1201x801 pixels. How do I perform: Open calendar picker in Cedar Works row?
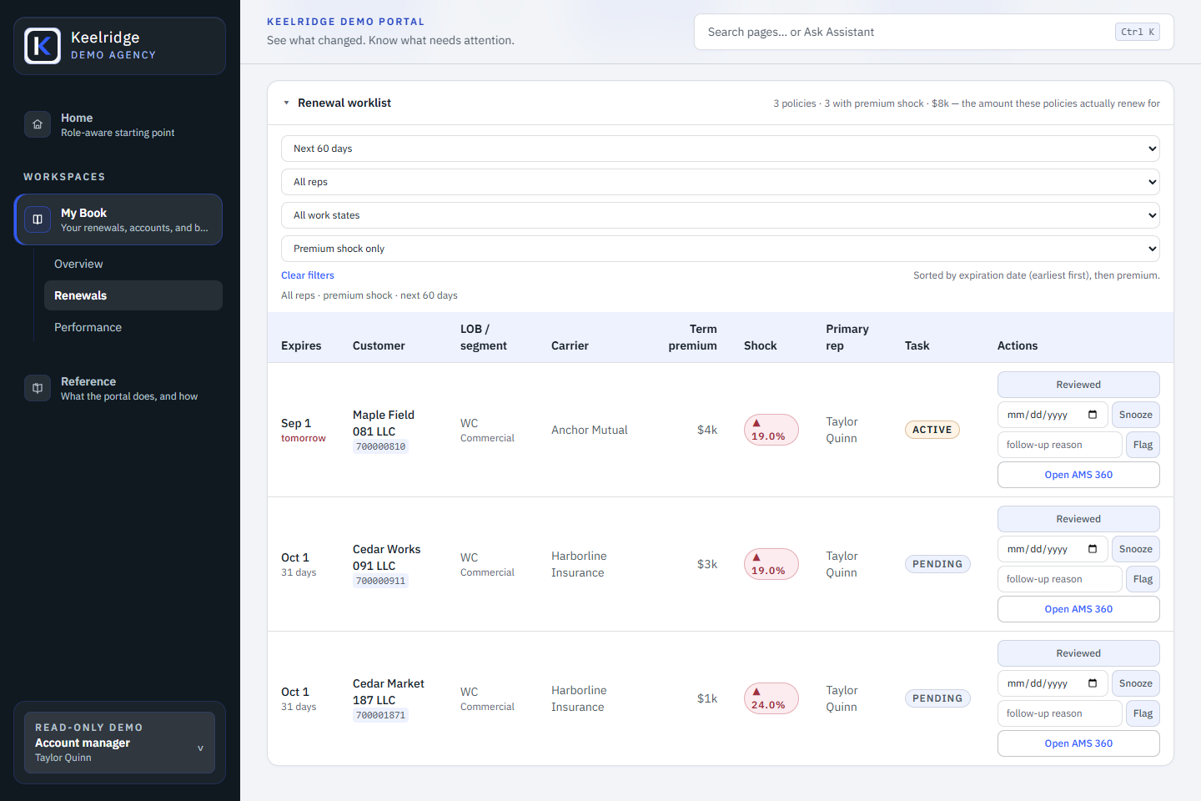[1093, 549]
